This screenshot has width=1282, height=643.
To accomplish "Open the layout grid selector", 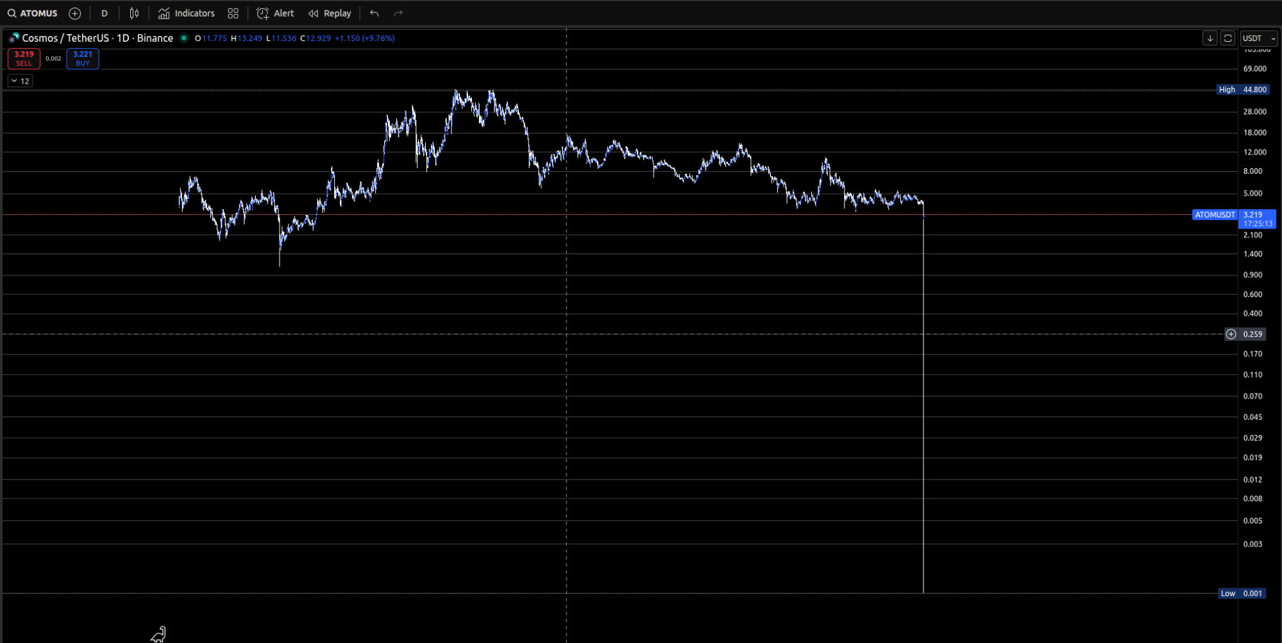I will [233, 13].
